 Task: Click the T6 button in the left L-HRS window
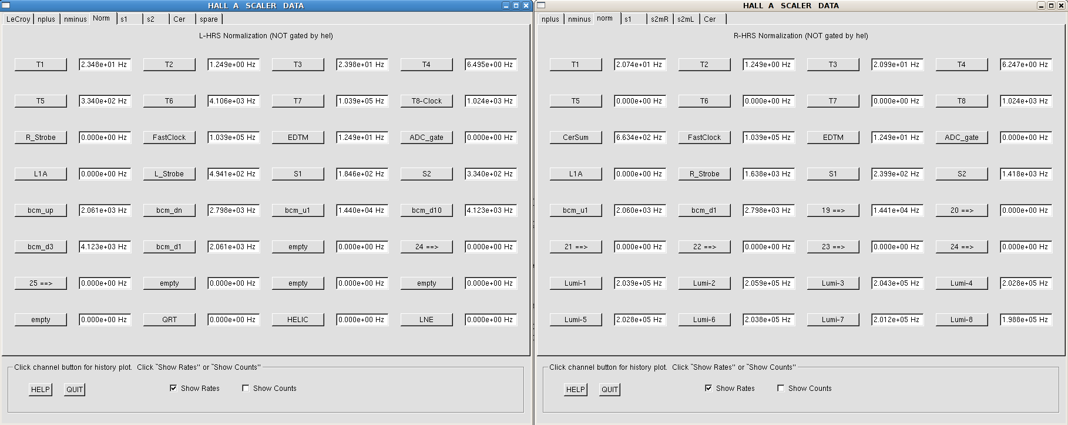[169, 101]
